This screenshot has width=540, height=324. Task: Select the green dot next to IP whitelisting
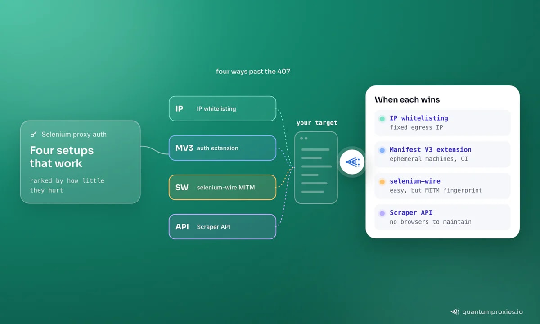coord(382,119)
